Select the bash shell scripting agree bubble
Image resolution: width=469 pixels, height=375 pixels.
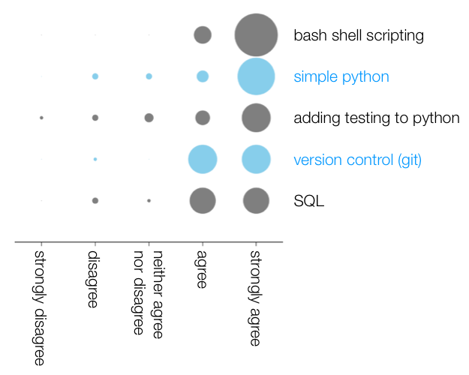(203, 35)
